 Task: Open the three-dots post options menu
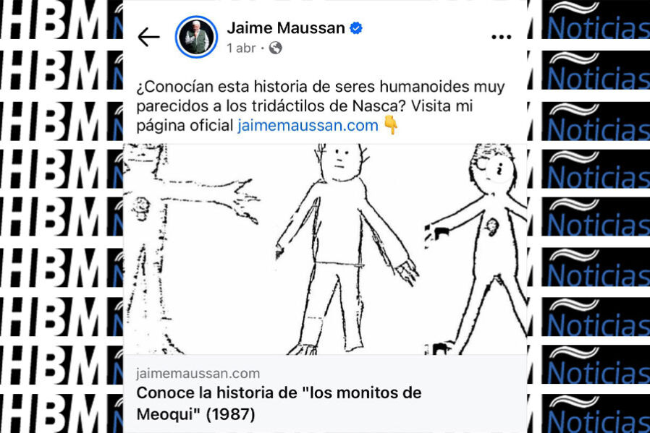[x=501, y=38]
